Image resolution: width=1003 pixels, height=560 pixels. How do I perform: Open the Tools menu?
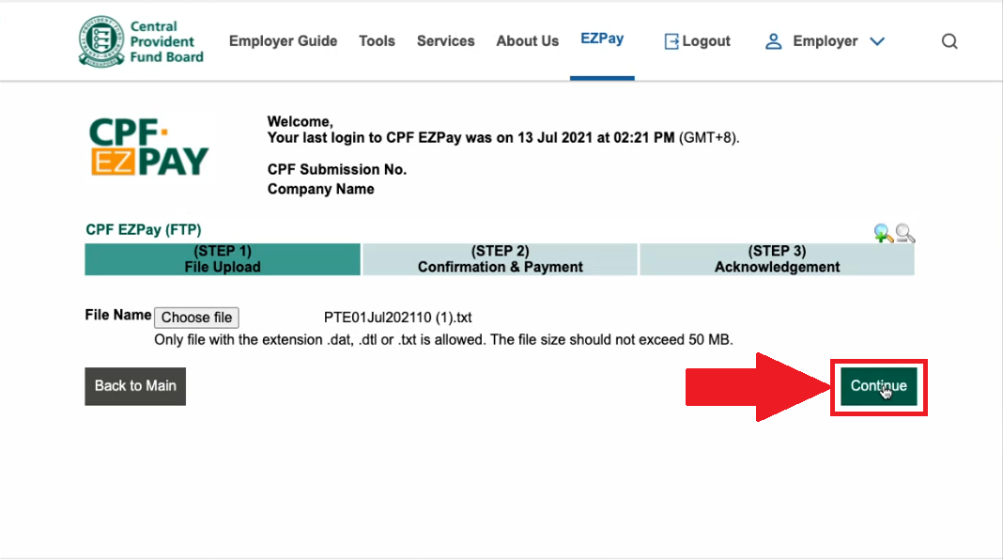coord(377,41)
